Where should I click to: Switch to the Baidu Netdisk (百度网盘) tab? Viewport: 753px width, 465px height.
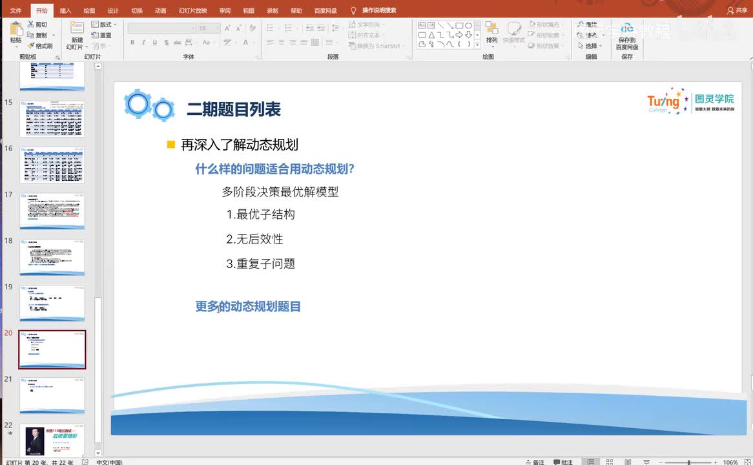click(x=325, y=10)
